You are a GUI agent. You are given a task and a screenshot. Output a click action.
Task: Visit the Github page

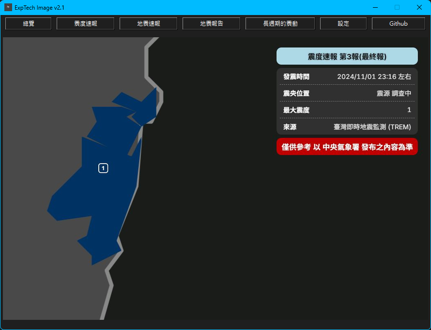(398, 23)
